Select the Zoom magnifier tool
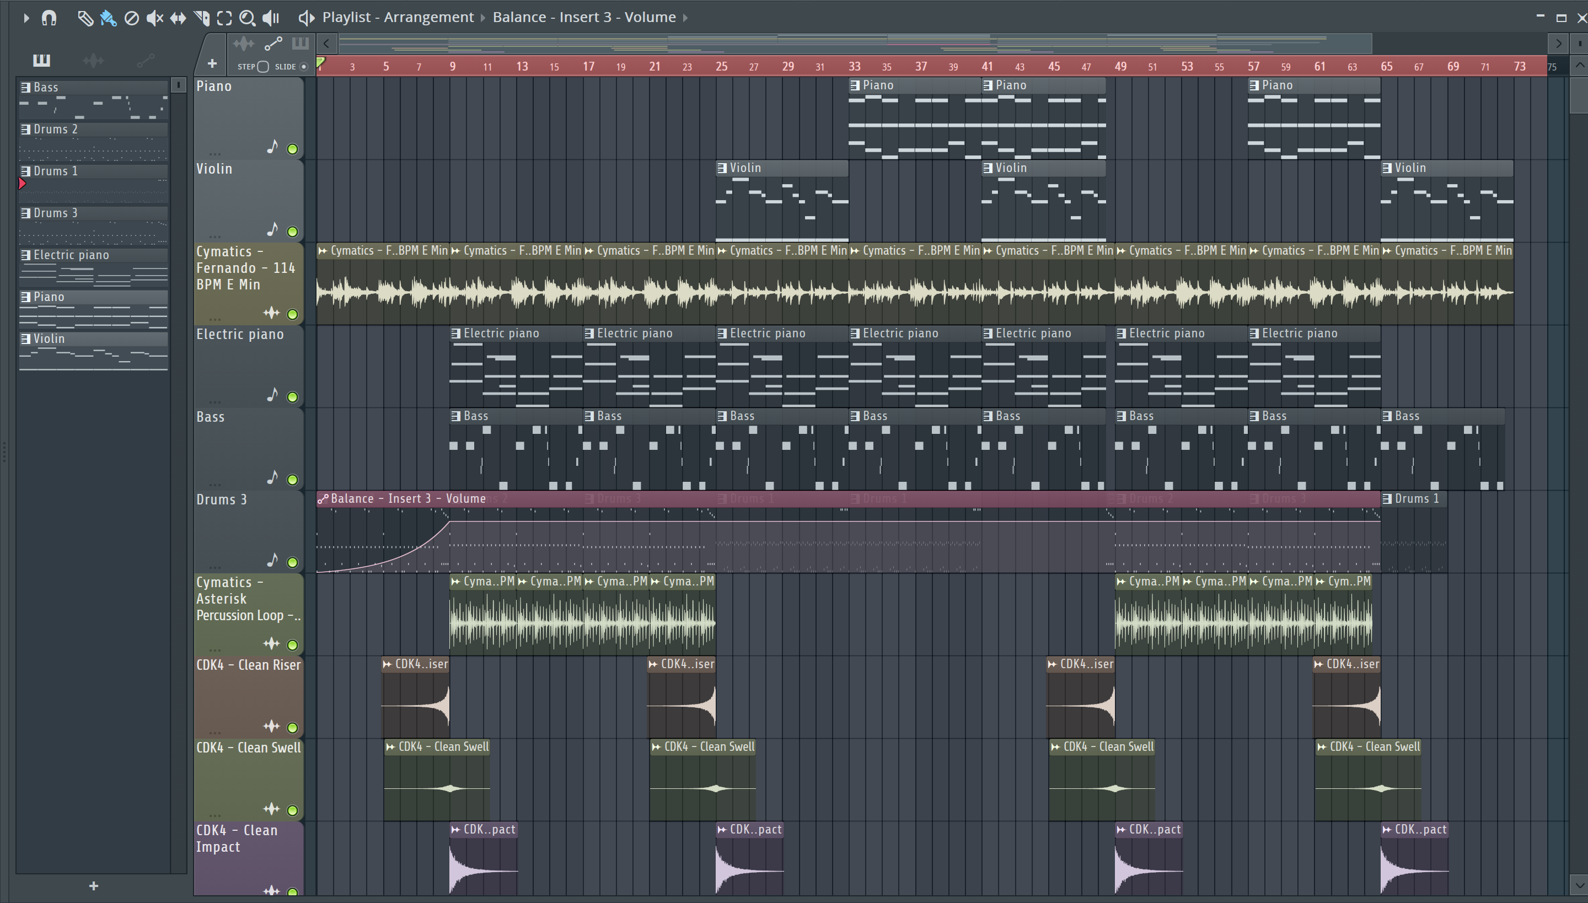The height and width of the screenshot is (903, 1588). pyautogui.click(x=248, y=18)
